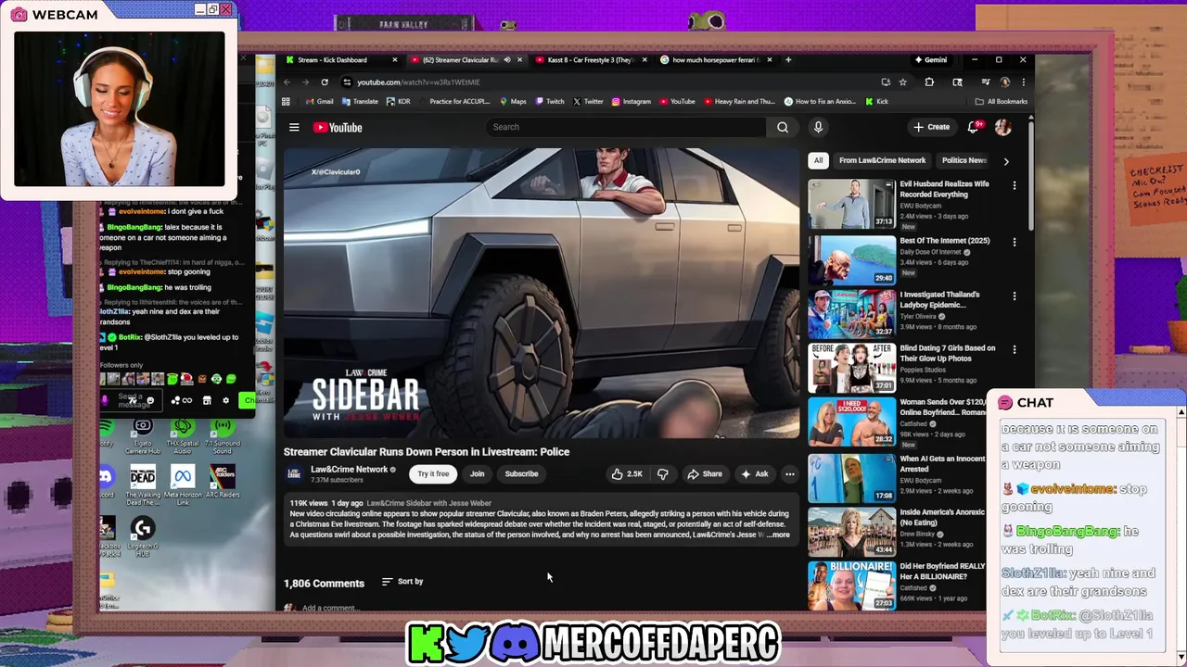Click the YouTube search input field
Screen dimensions: 1187x667
click(626, 127)
